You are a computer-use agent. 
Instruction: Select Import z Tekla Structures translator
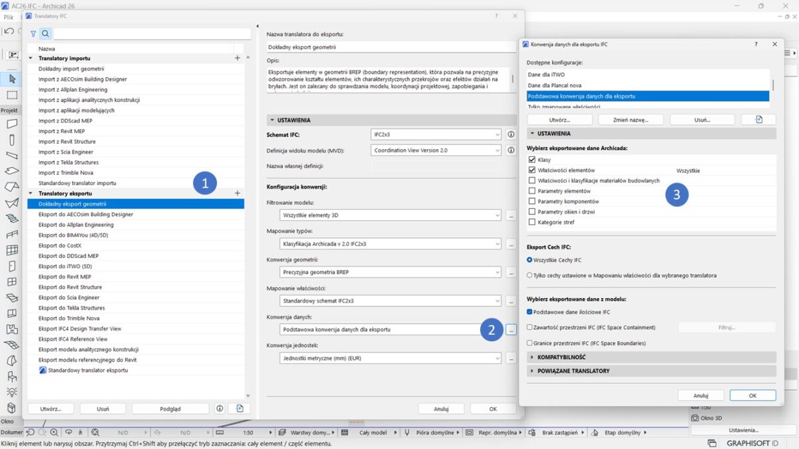coord(69,162)
